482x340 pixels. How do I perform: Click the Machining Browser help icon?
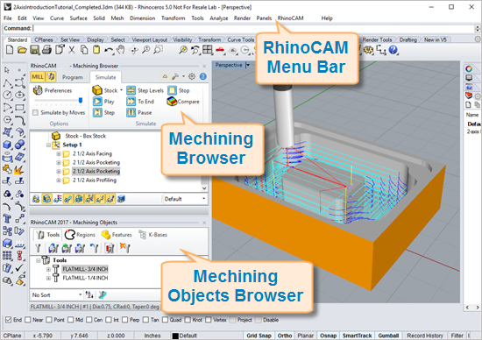203,76
